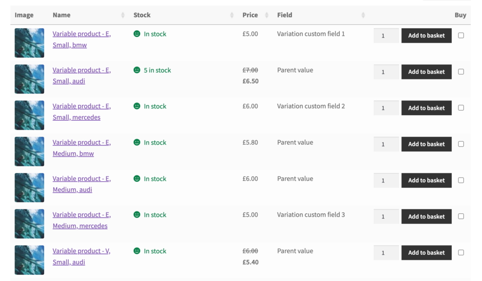Click the in-stock icon on Small, mercedes row
The width and height of the screenshot is (482, 281).
coord(137,106)
